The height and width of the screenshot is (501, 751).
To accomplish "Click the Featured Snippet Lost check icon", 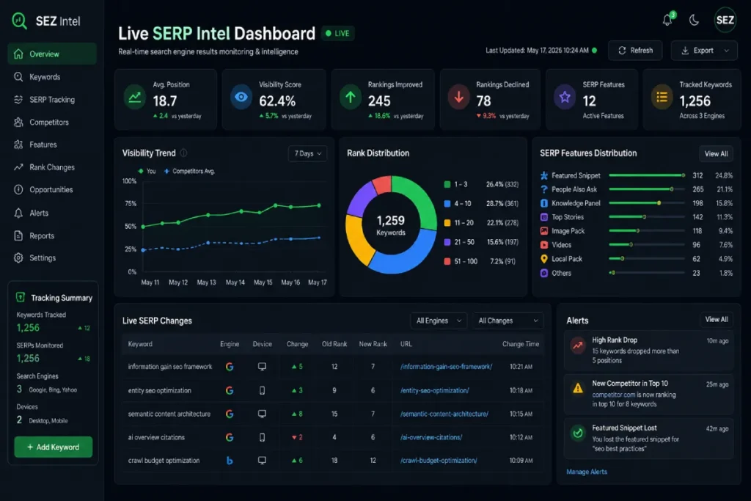I will [x=578, y=433].
